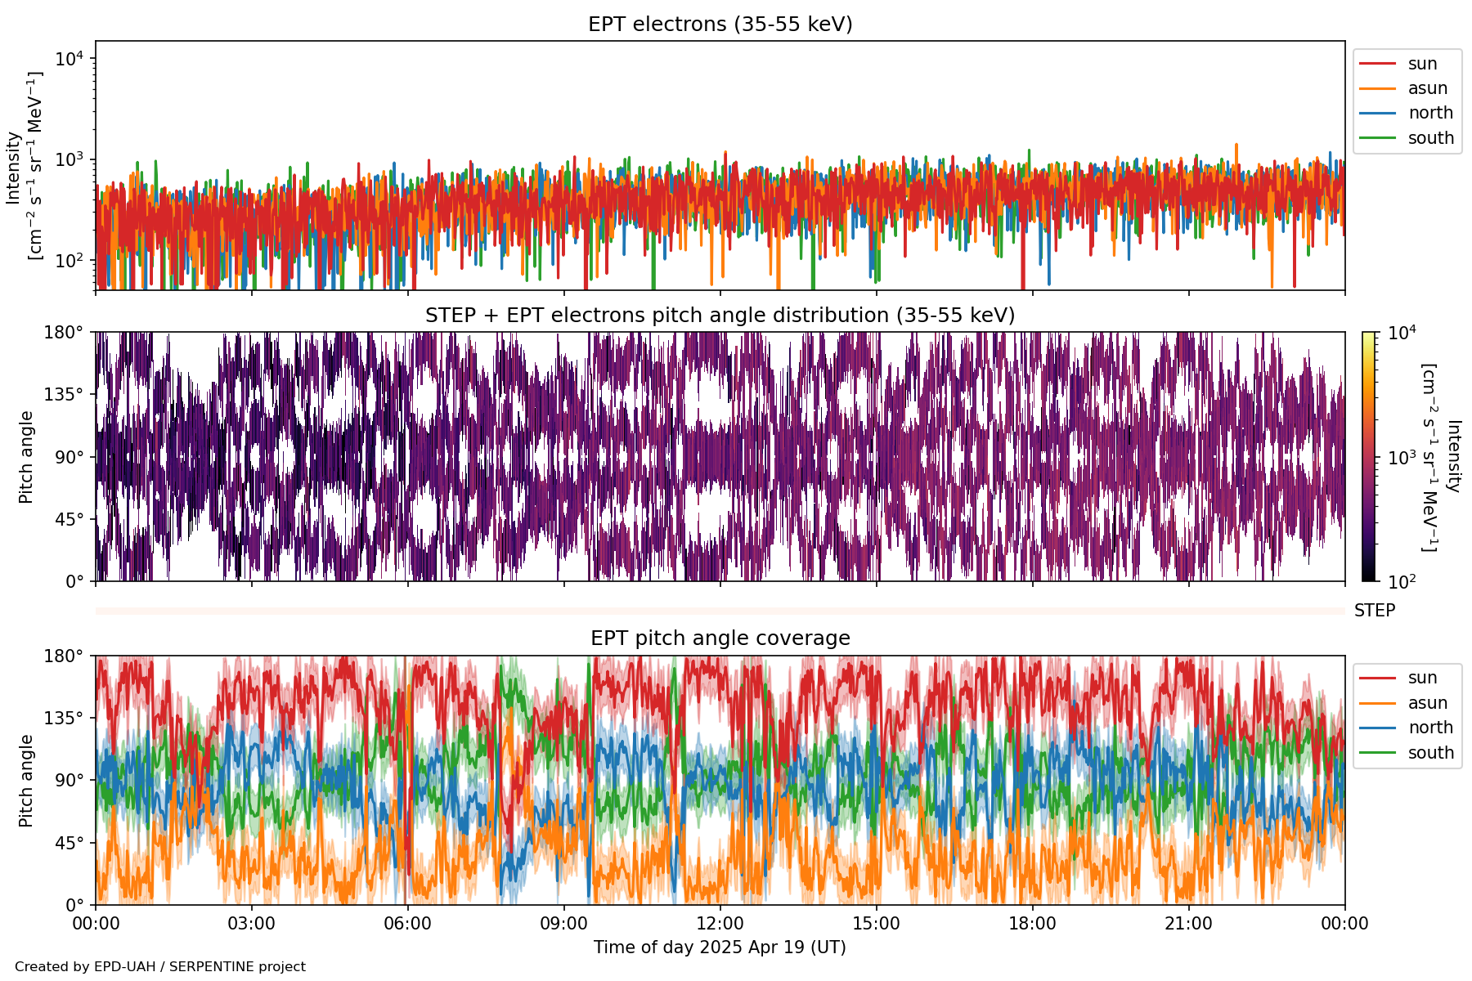The width and height of the screenshot is (1472, 981).
Task: Select "south" in the pitch angle coverage legend
Action: tap(1430, 753)
